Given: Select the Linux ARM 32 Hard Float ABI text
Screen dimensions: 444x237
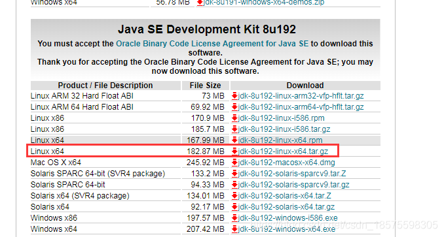Looking at the screenshot, I should point(82,96).
